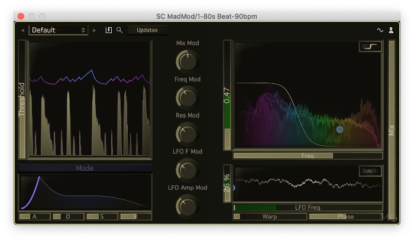The width and height of the screenshot is (414, 241).
Task: Click the vertical Threshold slider
Action: [x=22, y=99]
